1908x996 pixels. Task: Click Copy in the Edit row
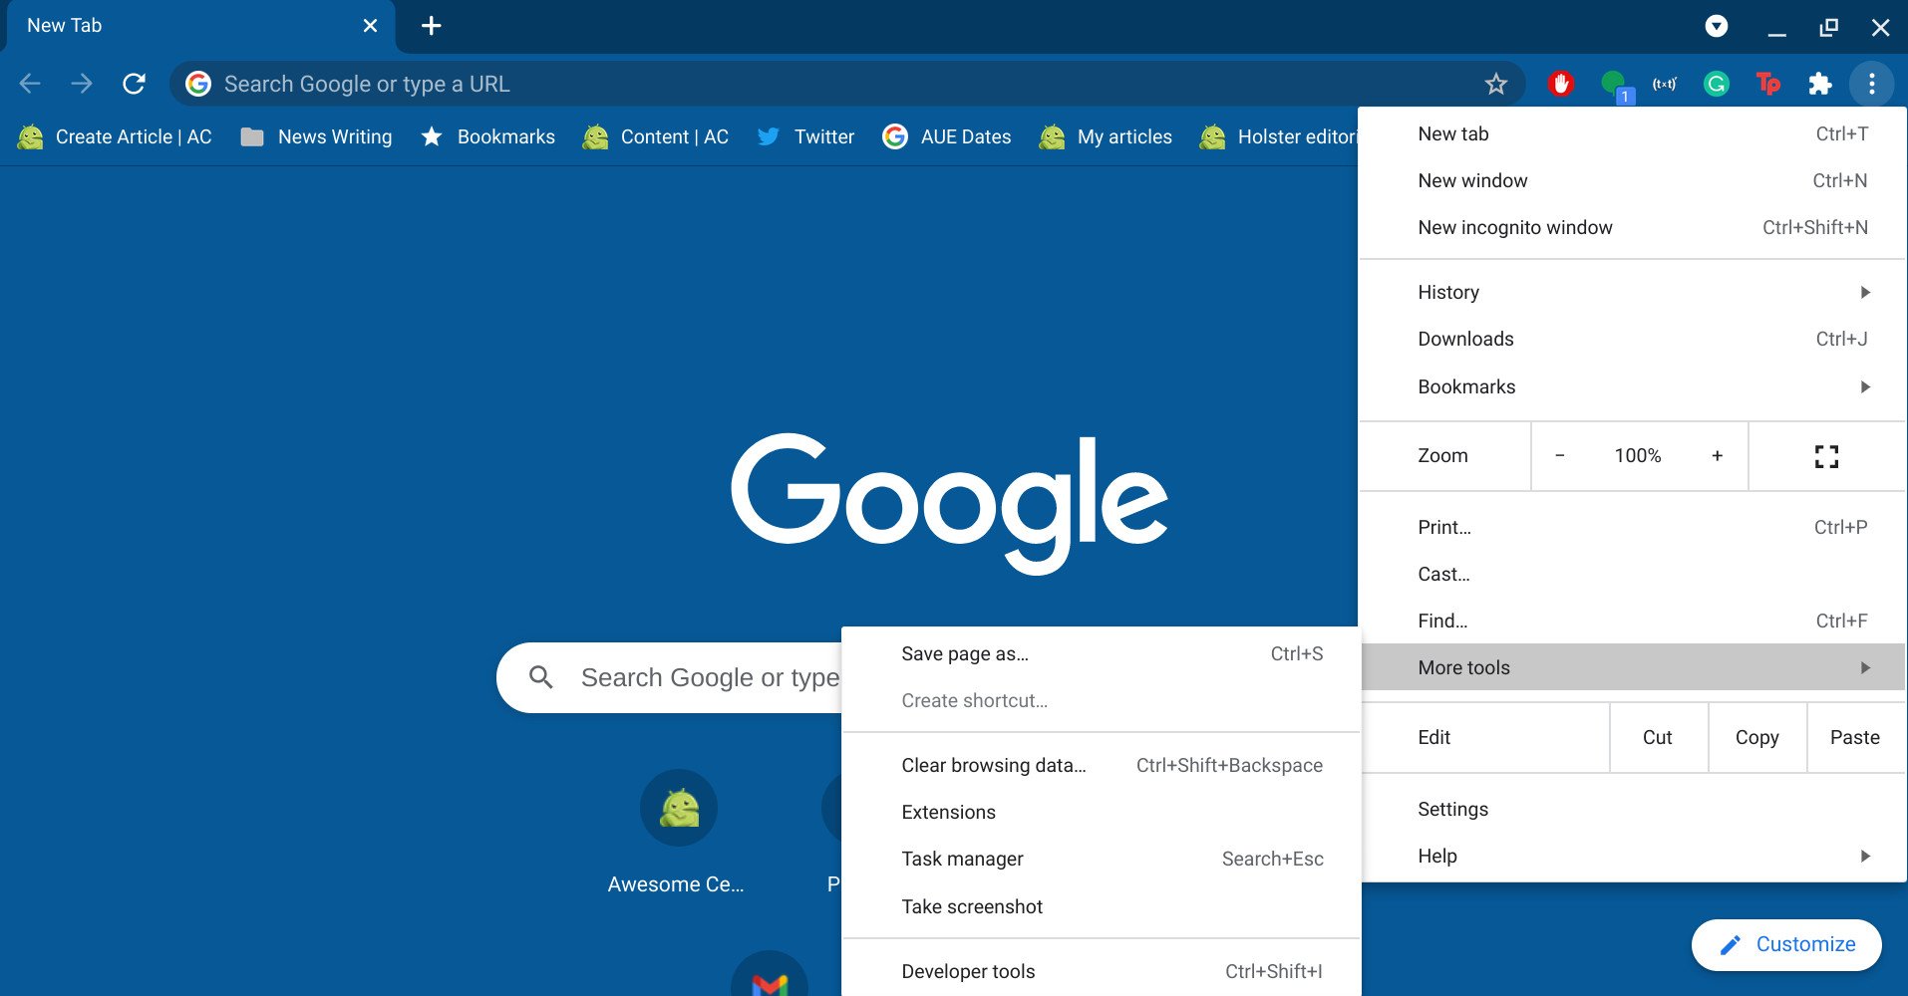click(x=1756, y=737)
